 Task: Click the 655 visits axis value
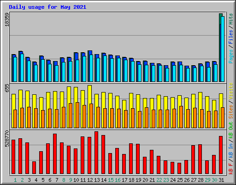(x=7, y=88)
